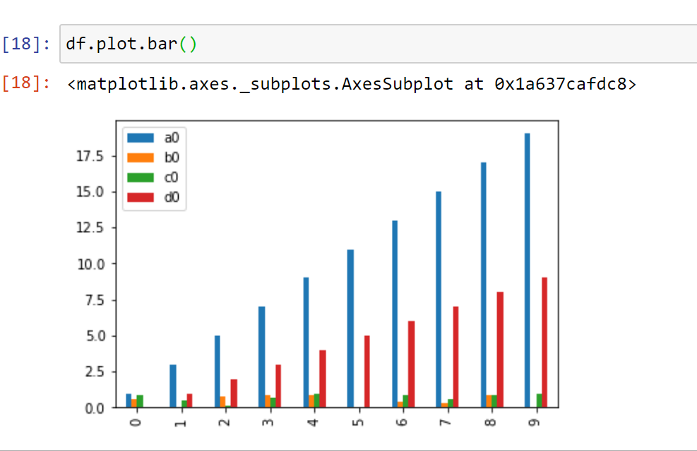697x451 pixels.
Task: Click the b0 legend label
Action: (x=172, y=157)
